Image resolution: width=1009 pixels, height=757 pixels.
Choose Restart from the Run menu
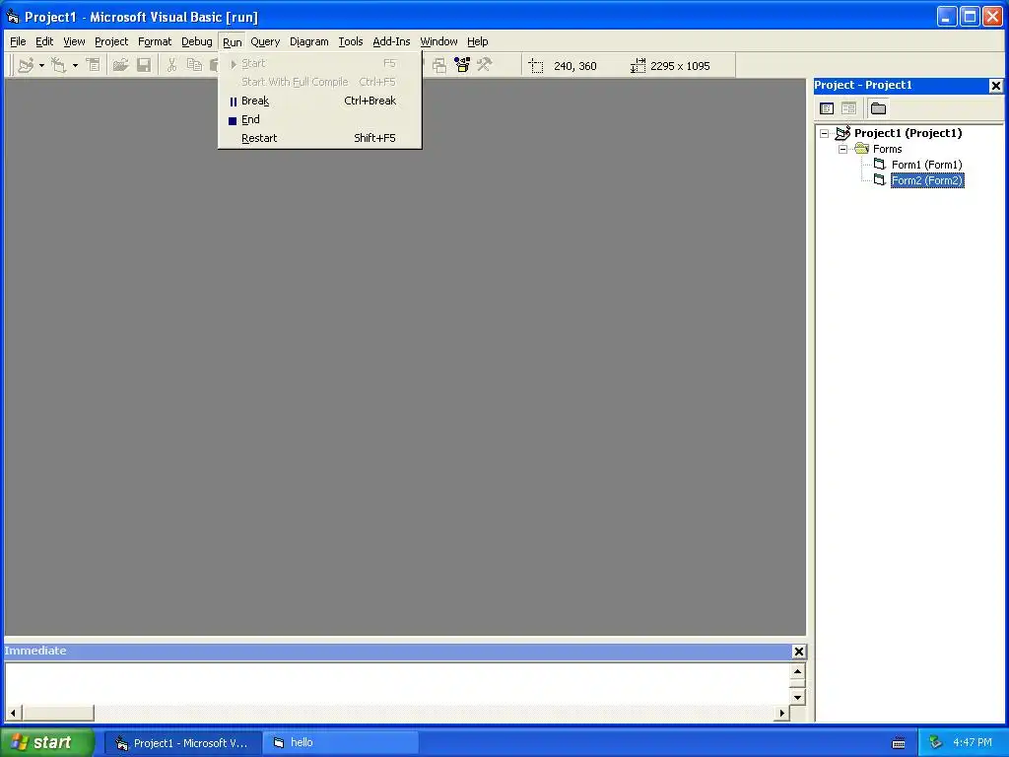320,138
